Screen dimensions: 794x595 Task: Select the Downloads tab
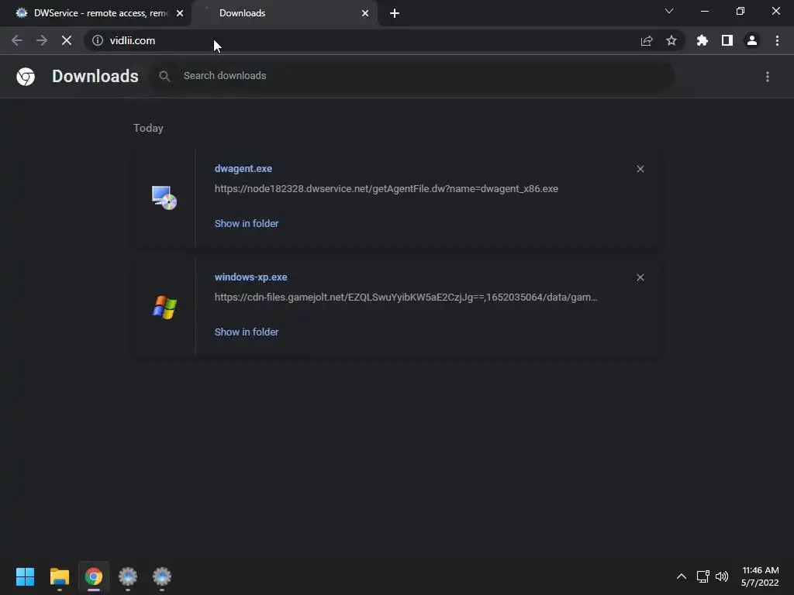[x=284, y=13]
